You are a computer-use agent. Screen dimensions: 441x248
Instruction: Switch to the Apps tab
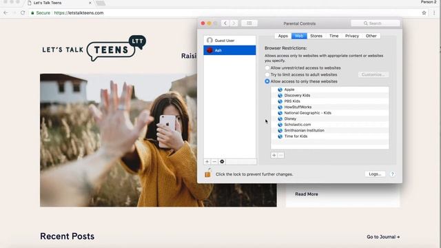click(x=283, y=36)
